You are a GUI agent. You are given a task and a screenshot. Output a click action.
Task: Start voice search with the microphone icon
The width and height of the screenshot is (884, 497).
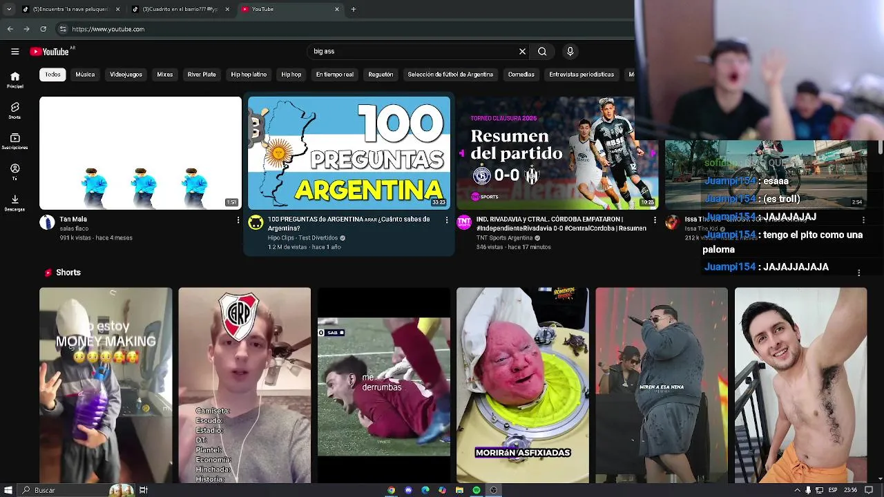click(570, 51)
